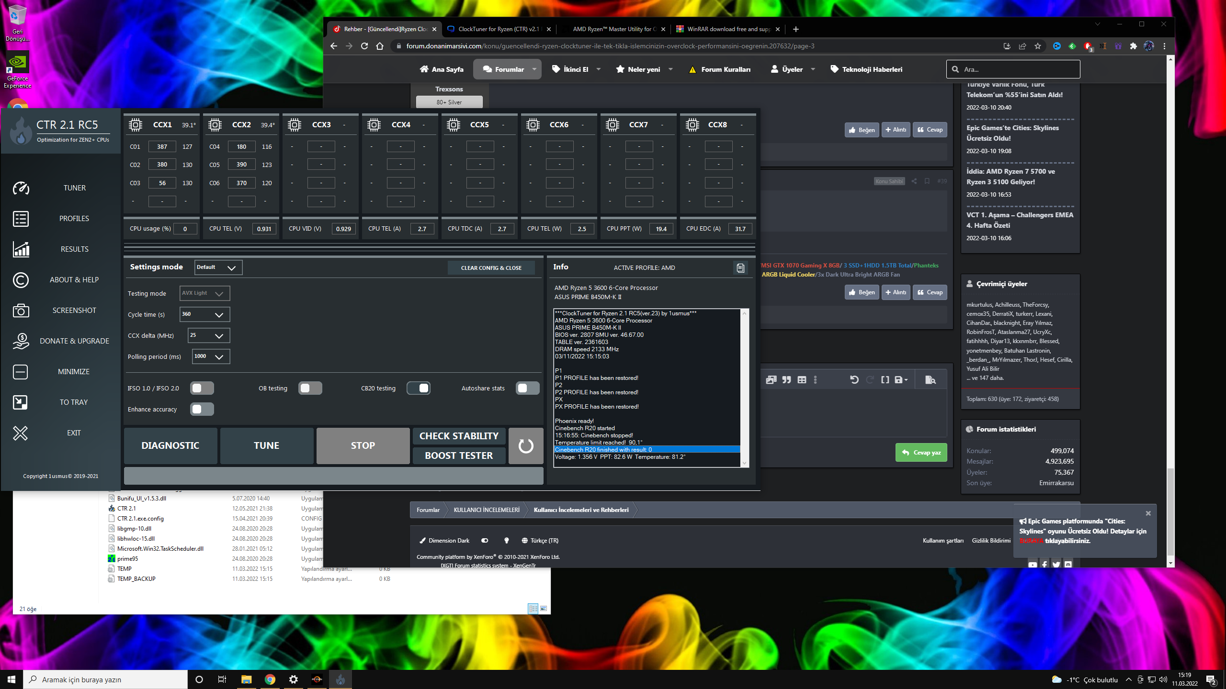Toggle the Autoshare stats switch
The width and height of the screenshot is (1226, 689).
(x=527, y=388)
